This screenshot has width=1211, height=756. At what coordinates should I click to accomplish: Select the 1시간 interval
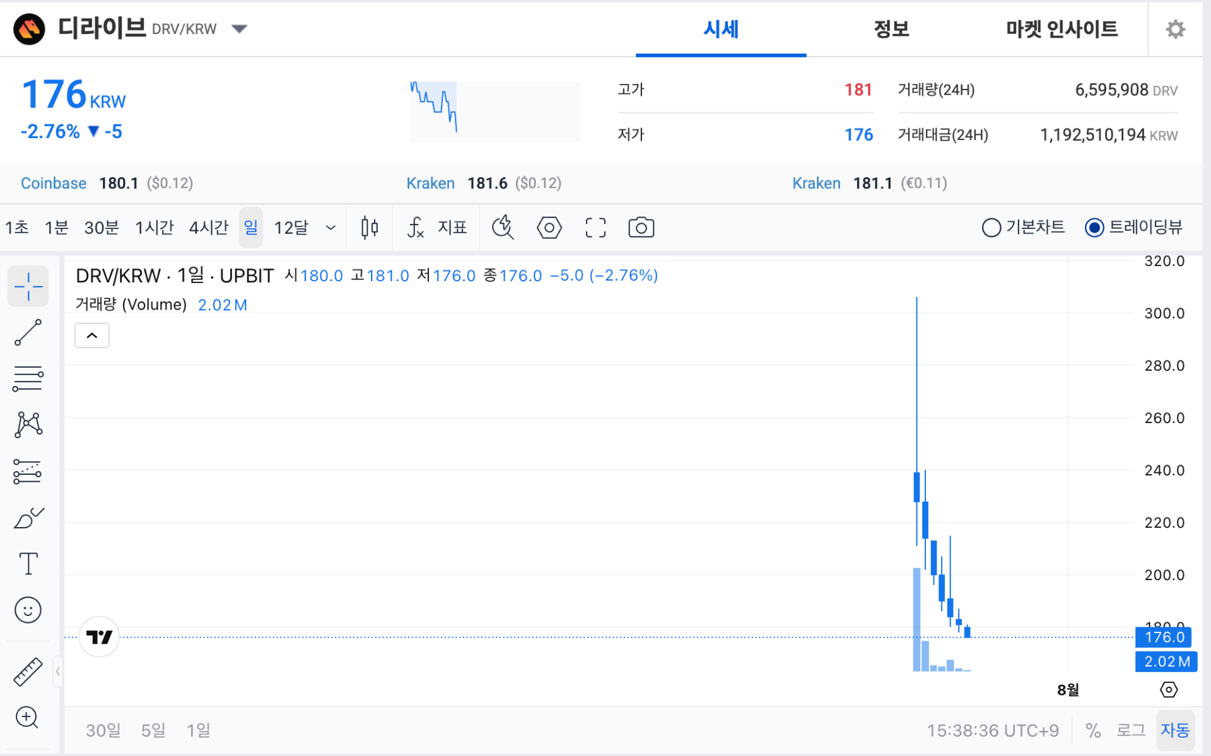pos(155,228)
